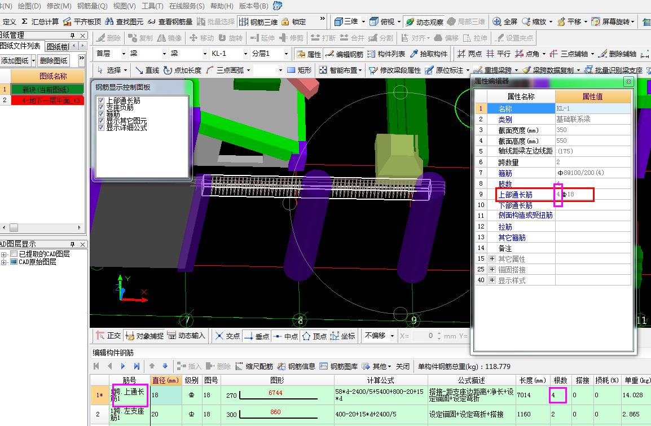Switch to 图纸文件列表 tab

[x=21, y=46]
